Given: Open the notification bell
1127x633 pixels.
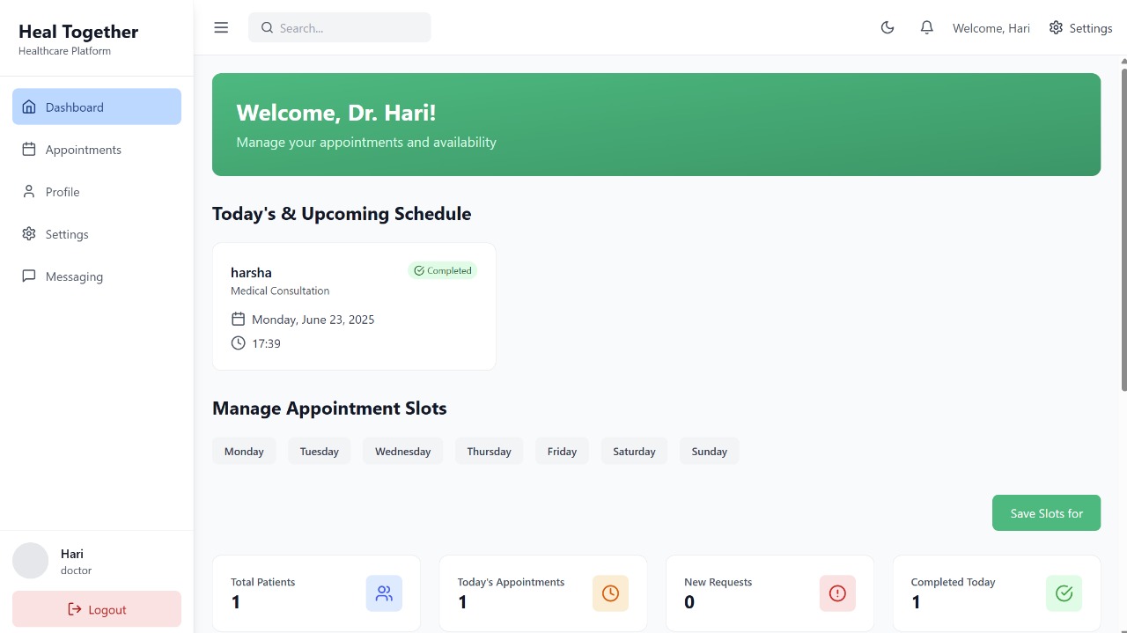Looking at the screenshot, I should click(x=926, y=27).
